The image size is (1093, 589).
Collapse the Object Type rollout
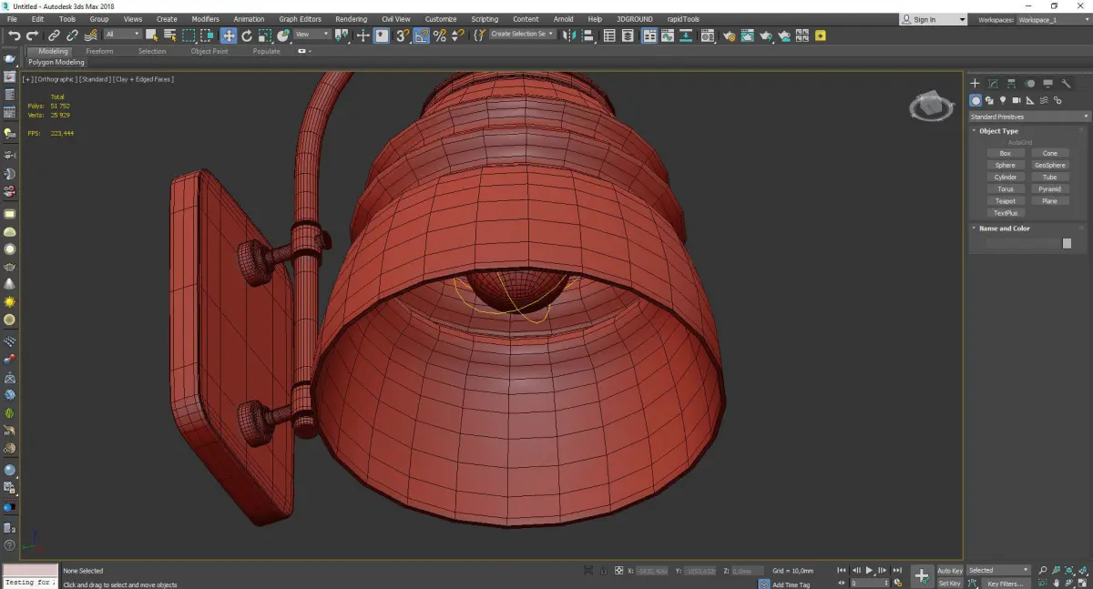point(998,131)
